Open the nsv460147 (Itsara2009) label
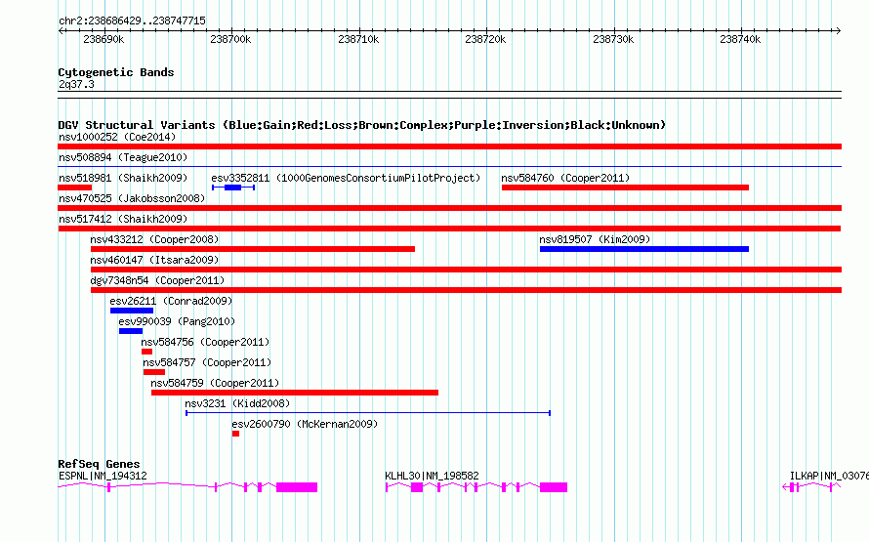 [154, 260]
